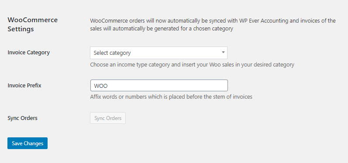Click the 'Select category' placeholder text
The image size is (348, 163).
point(112,53)
